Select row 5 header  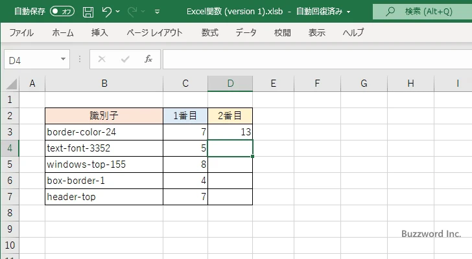[10, 164]
